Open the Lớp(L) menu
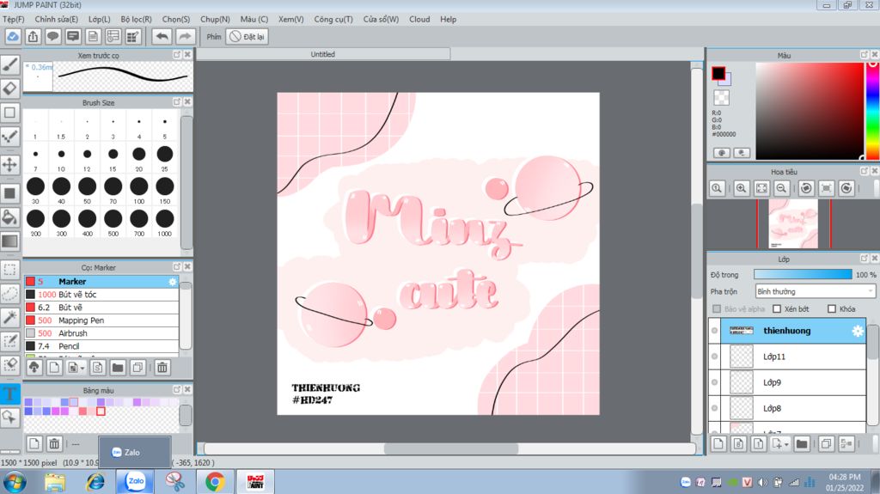The image size is (880, 494). pos(100,19)
